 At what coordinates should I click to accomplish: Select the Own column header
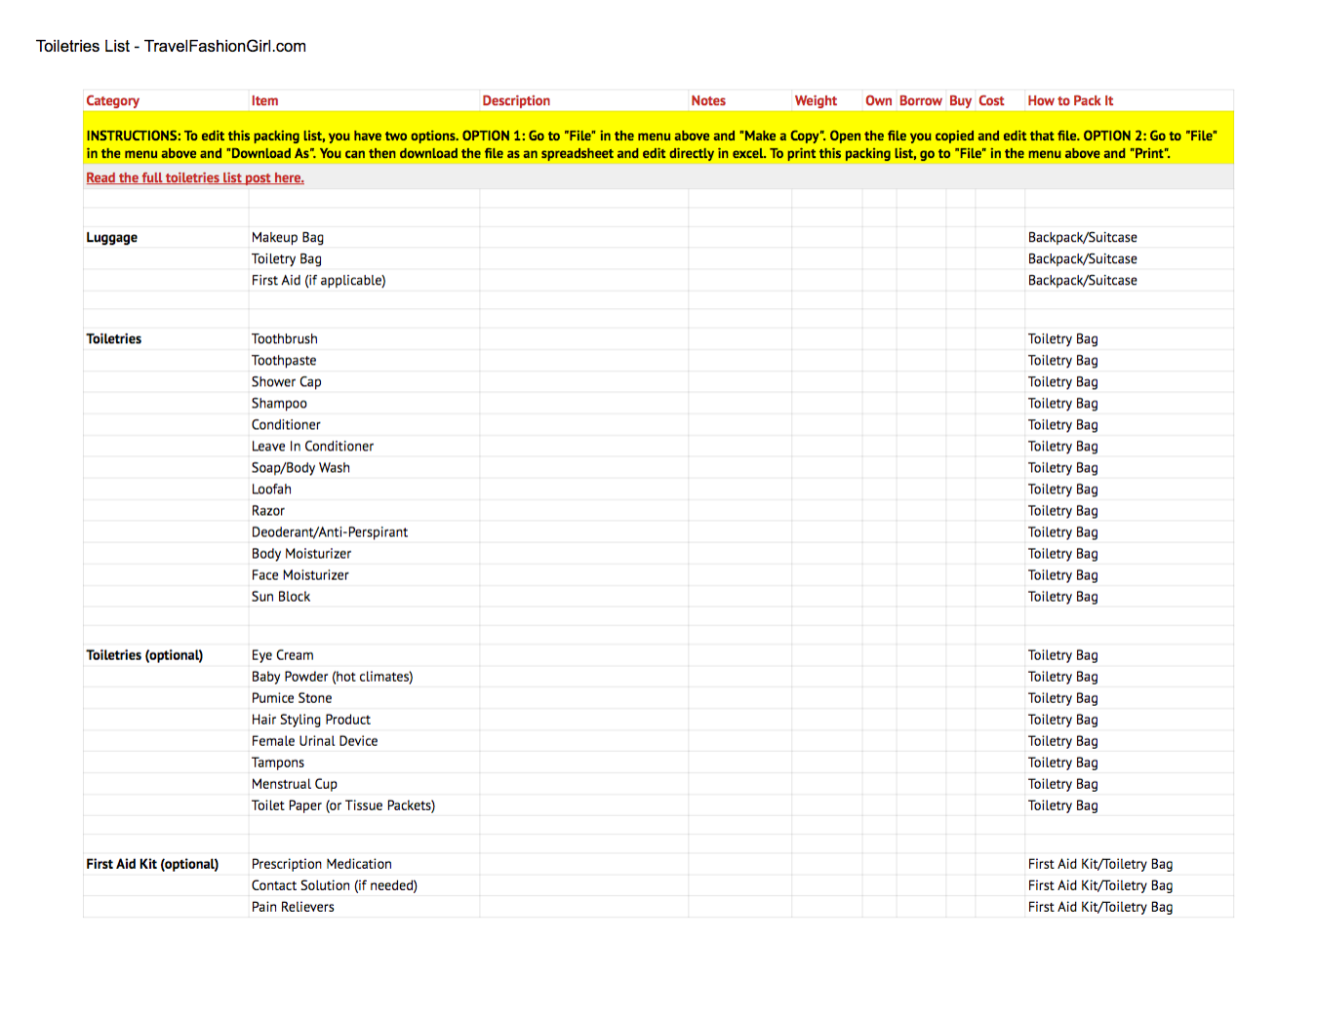pyautogui.click(x=878, y=100)
